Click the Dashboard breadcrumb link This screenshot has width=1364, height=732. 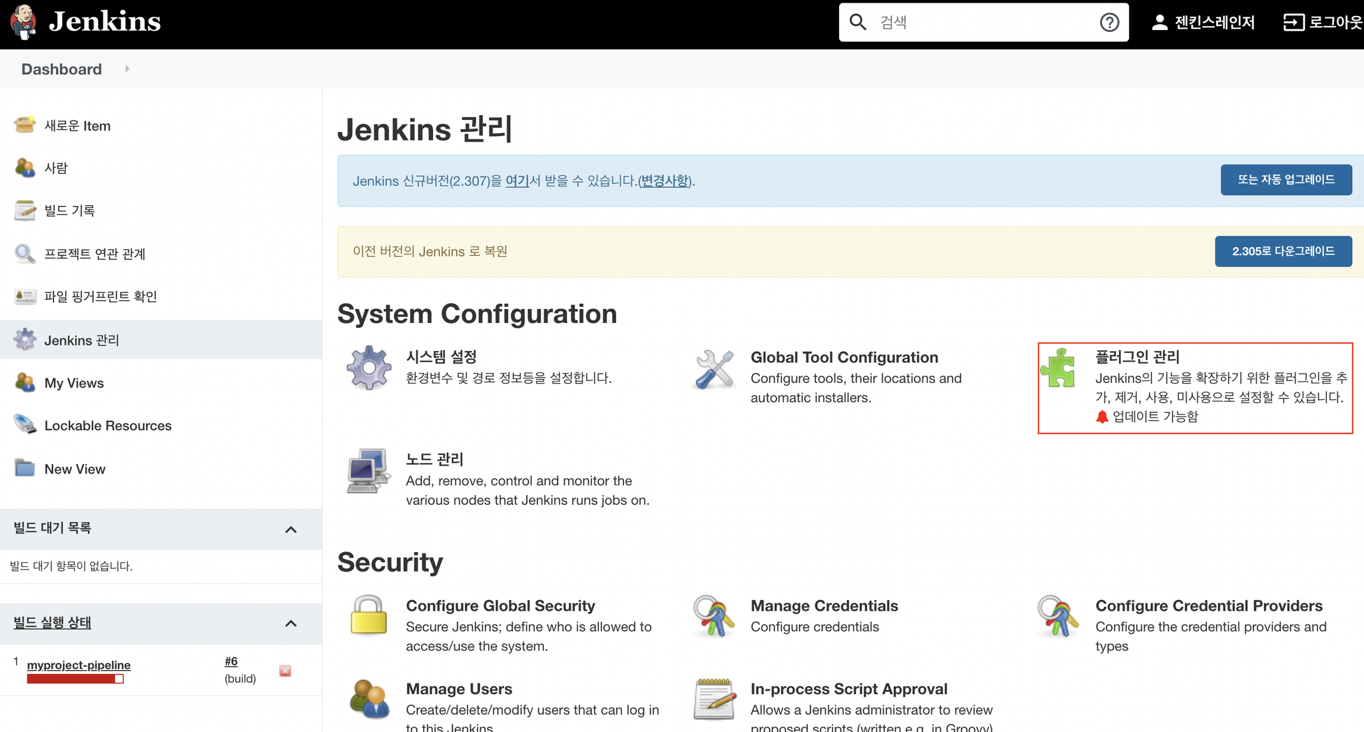coord(61,69)
